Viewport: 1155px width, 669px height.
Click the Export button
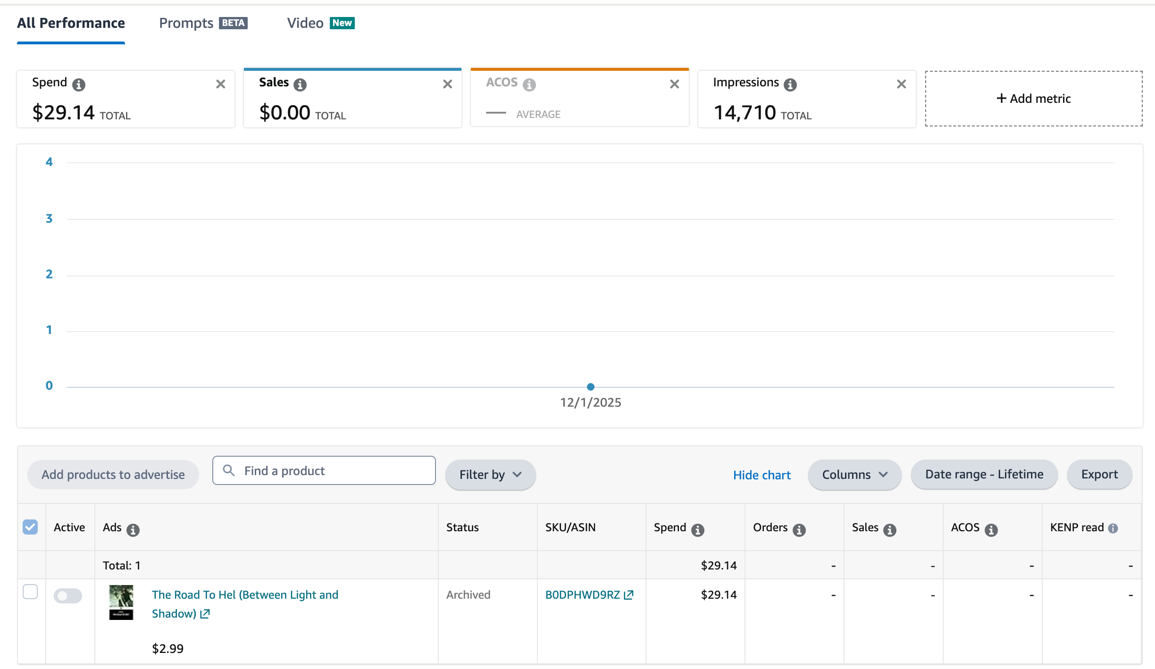click(x=1099, y=475)
